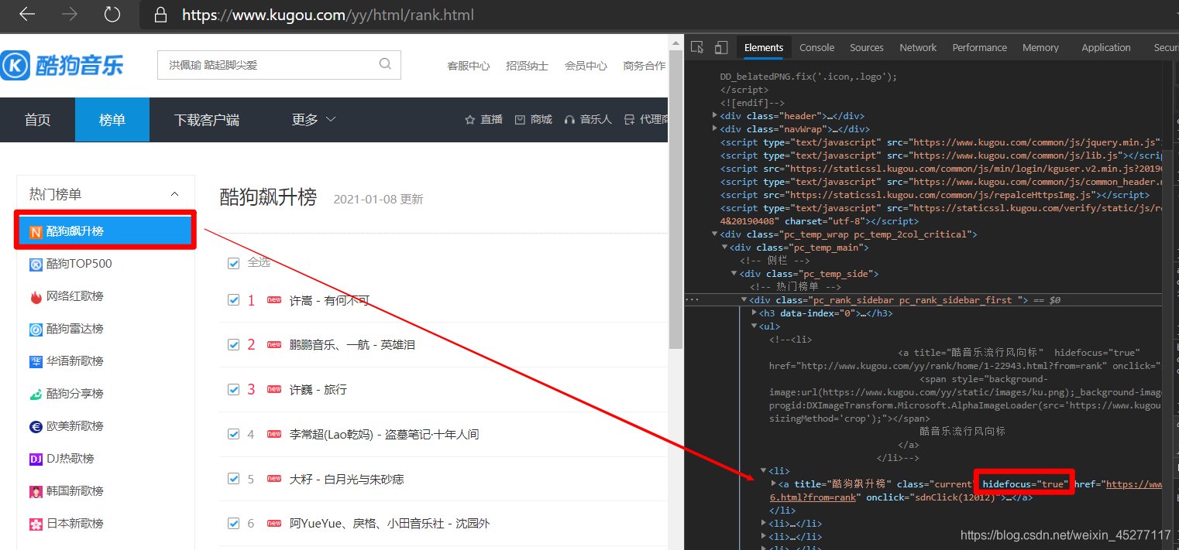Viewport: 1179px width, 550px height.
Task: Open the 更多 dropdown menu
Action: point(314,119)
